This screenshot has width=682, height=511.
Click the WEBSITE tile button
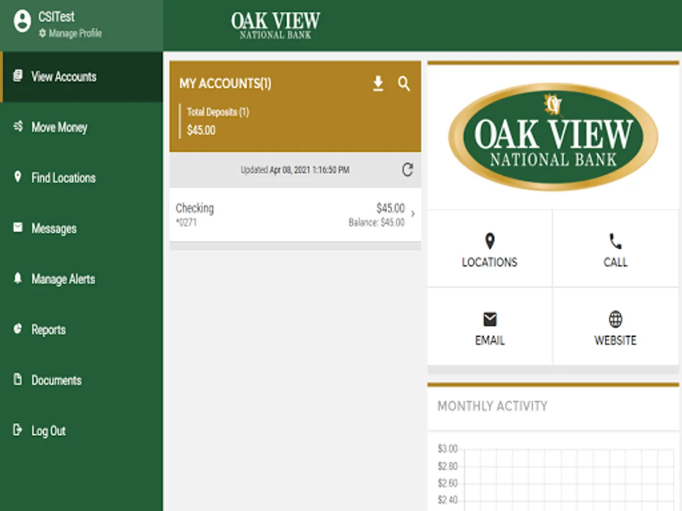(616, 326)
